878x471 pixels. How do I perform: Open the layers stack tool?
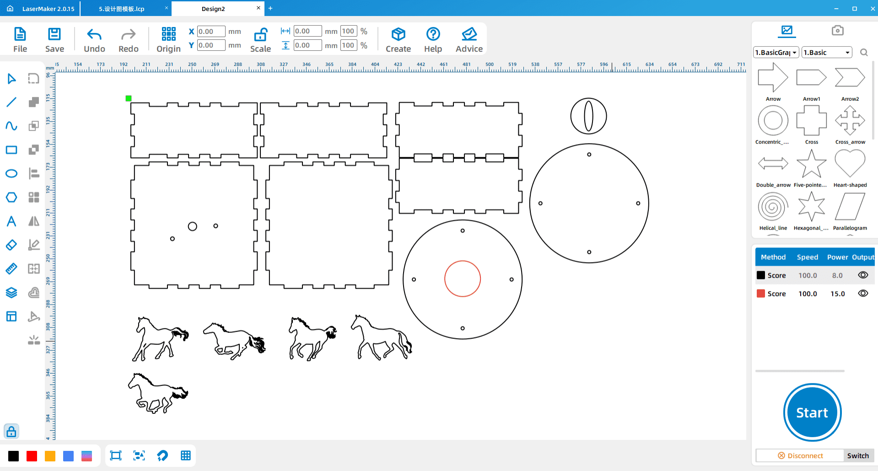tap(11, 293)
